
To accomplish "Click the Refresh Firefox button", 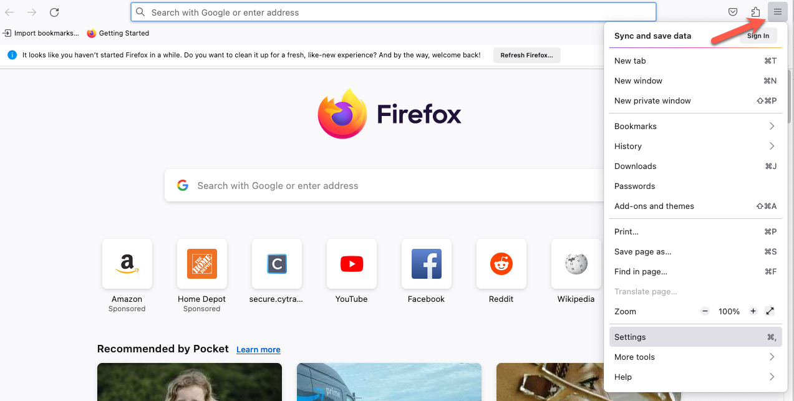I will 526,55.
